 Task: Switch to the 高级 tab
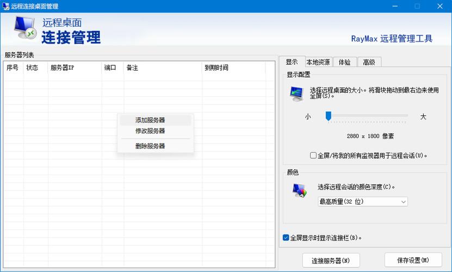tap(369, 62)
